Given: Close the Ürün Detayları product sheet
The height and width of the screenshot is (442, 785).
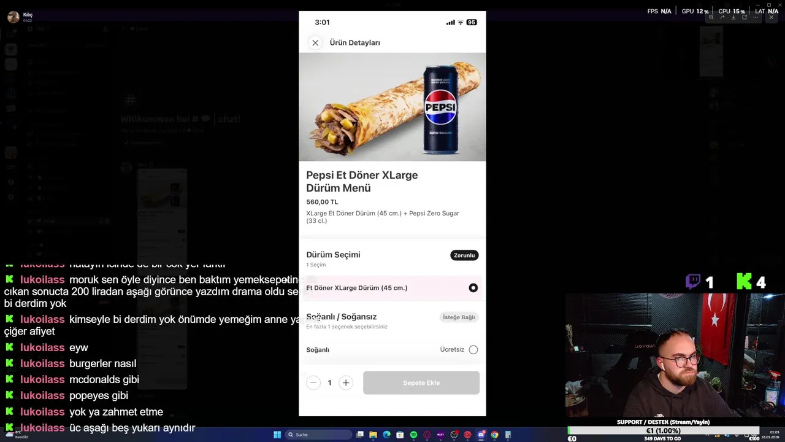Looking at the screenshot, I should click(x=315, y=42).
